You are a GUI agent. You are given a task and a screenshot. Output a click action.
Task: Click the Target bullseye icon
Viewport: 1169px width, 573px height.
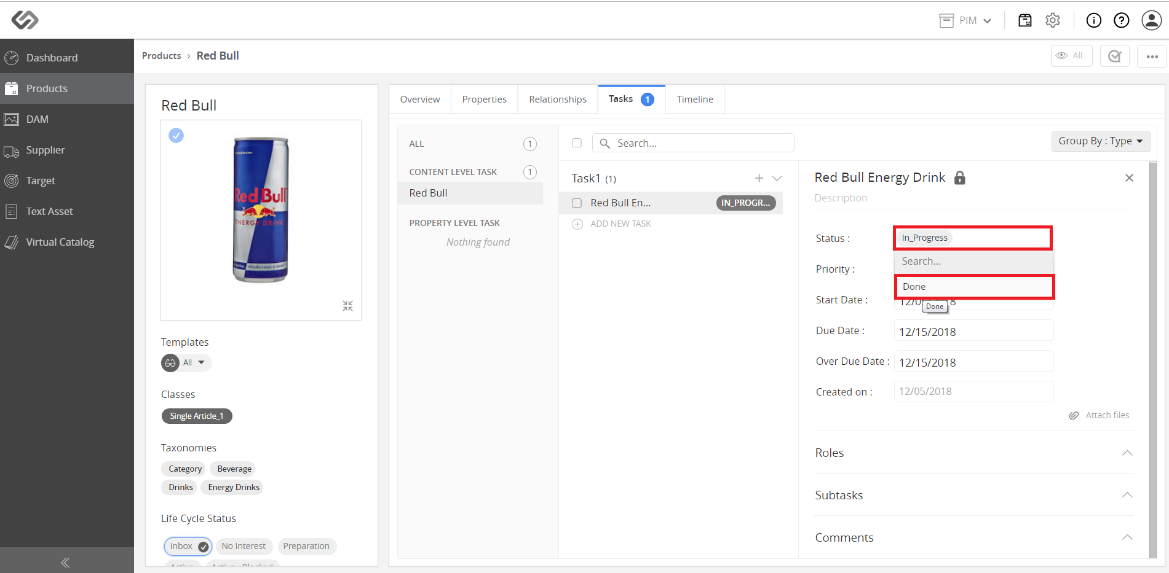tap(12, 181)
